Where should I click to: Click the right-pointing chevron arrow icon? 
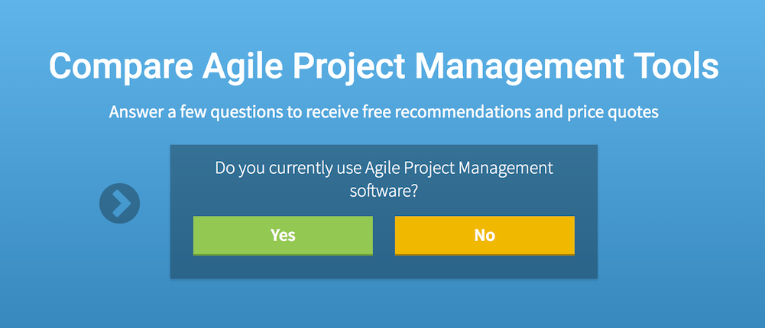point(119,204)
